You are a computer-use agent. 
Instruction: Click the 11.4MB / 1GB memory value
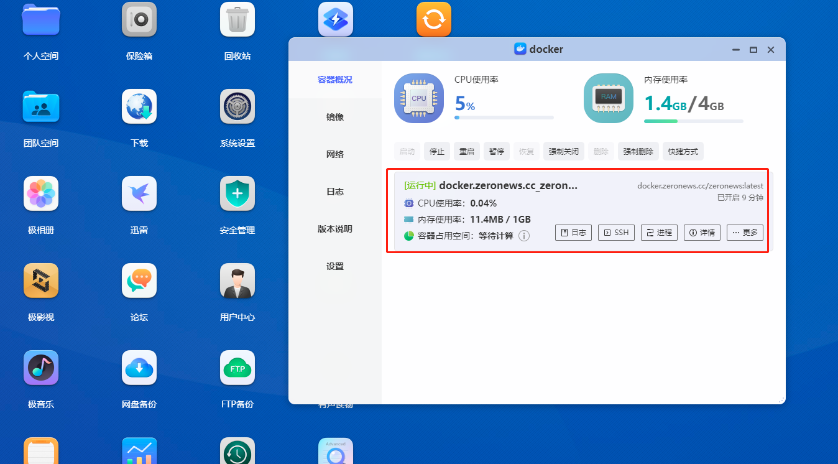(x=500, y=220)
